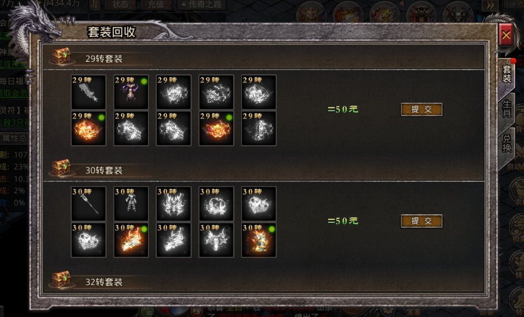Select the 30转 staff weapon icon
Viewport: 524px width, 317px height.
88,204
